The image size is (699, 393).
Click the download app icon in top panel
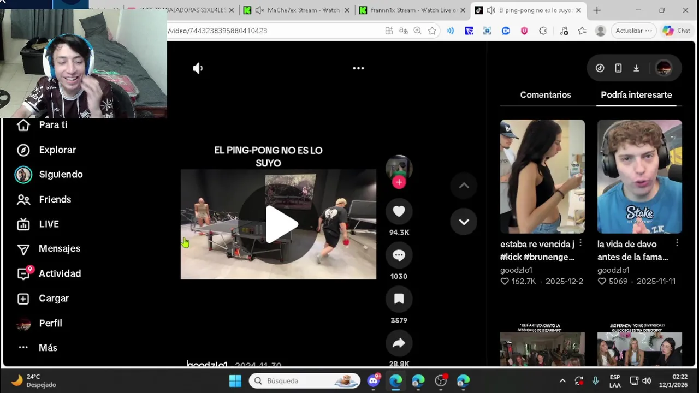(636, 68)
